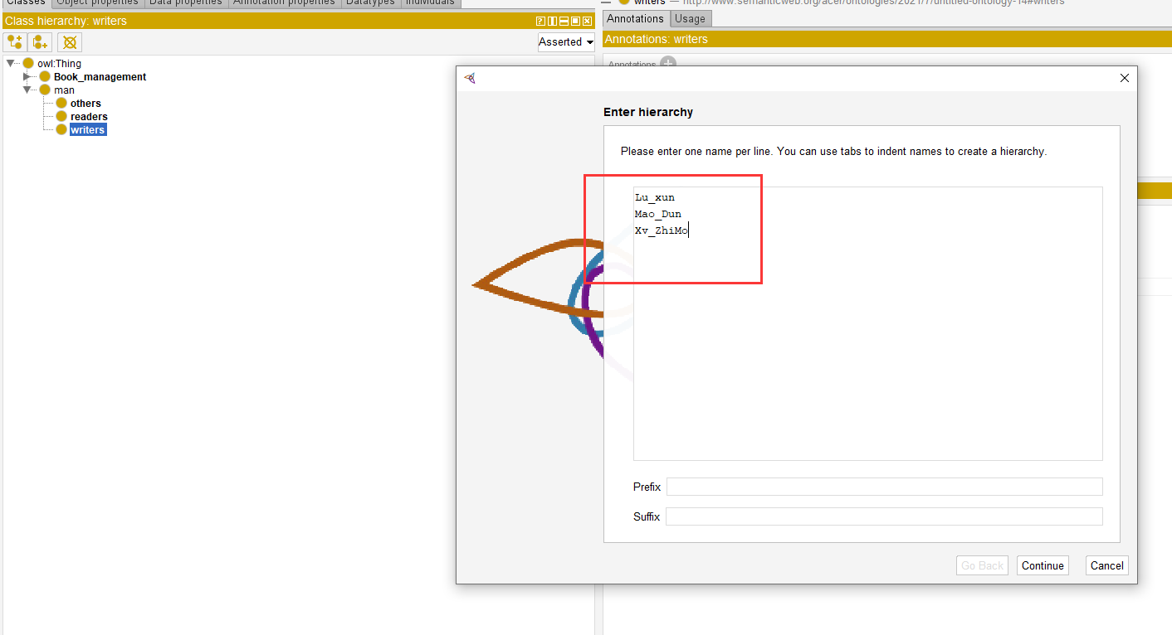Select the readers class in tree
This screenshot has height=635, width=1172.
[x=89, y=116]
